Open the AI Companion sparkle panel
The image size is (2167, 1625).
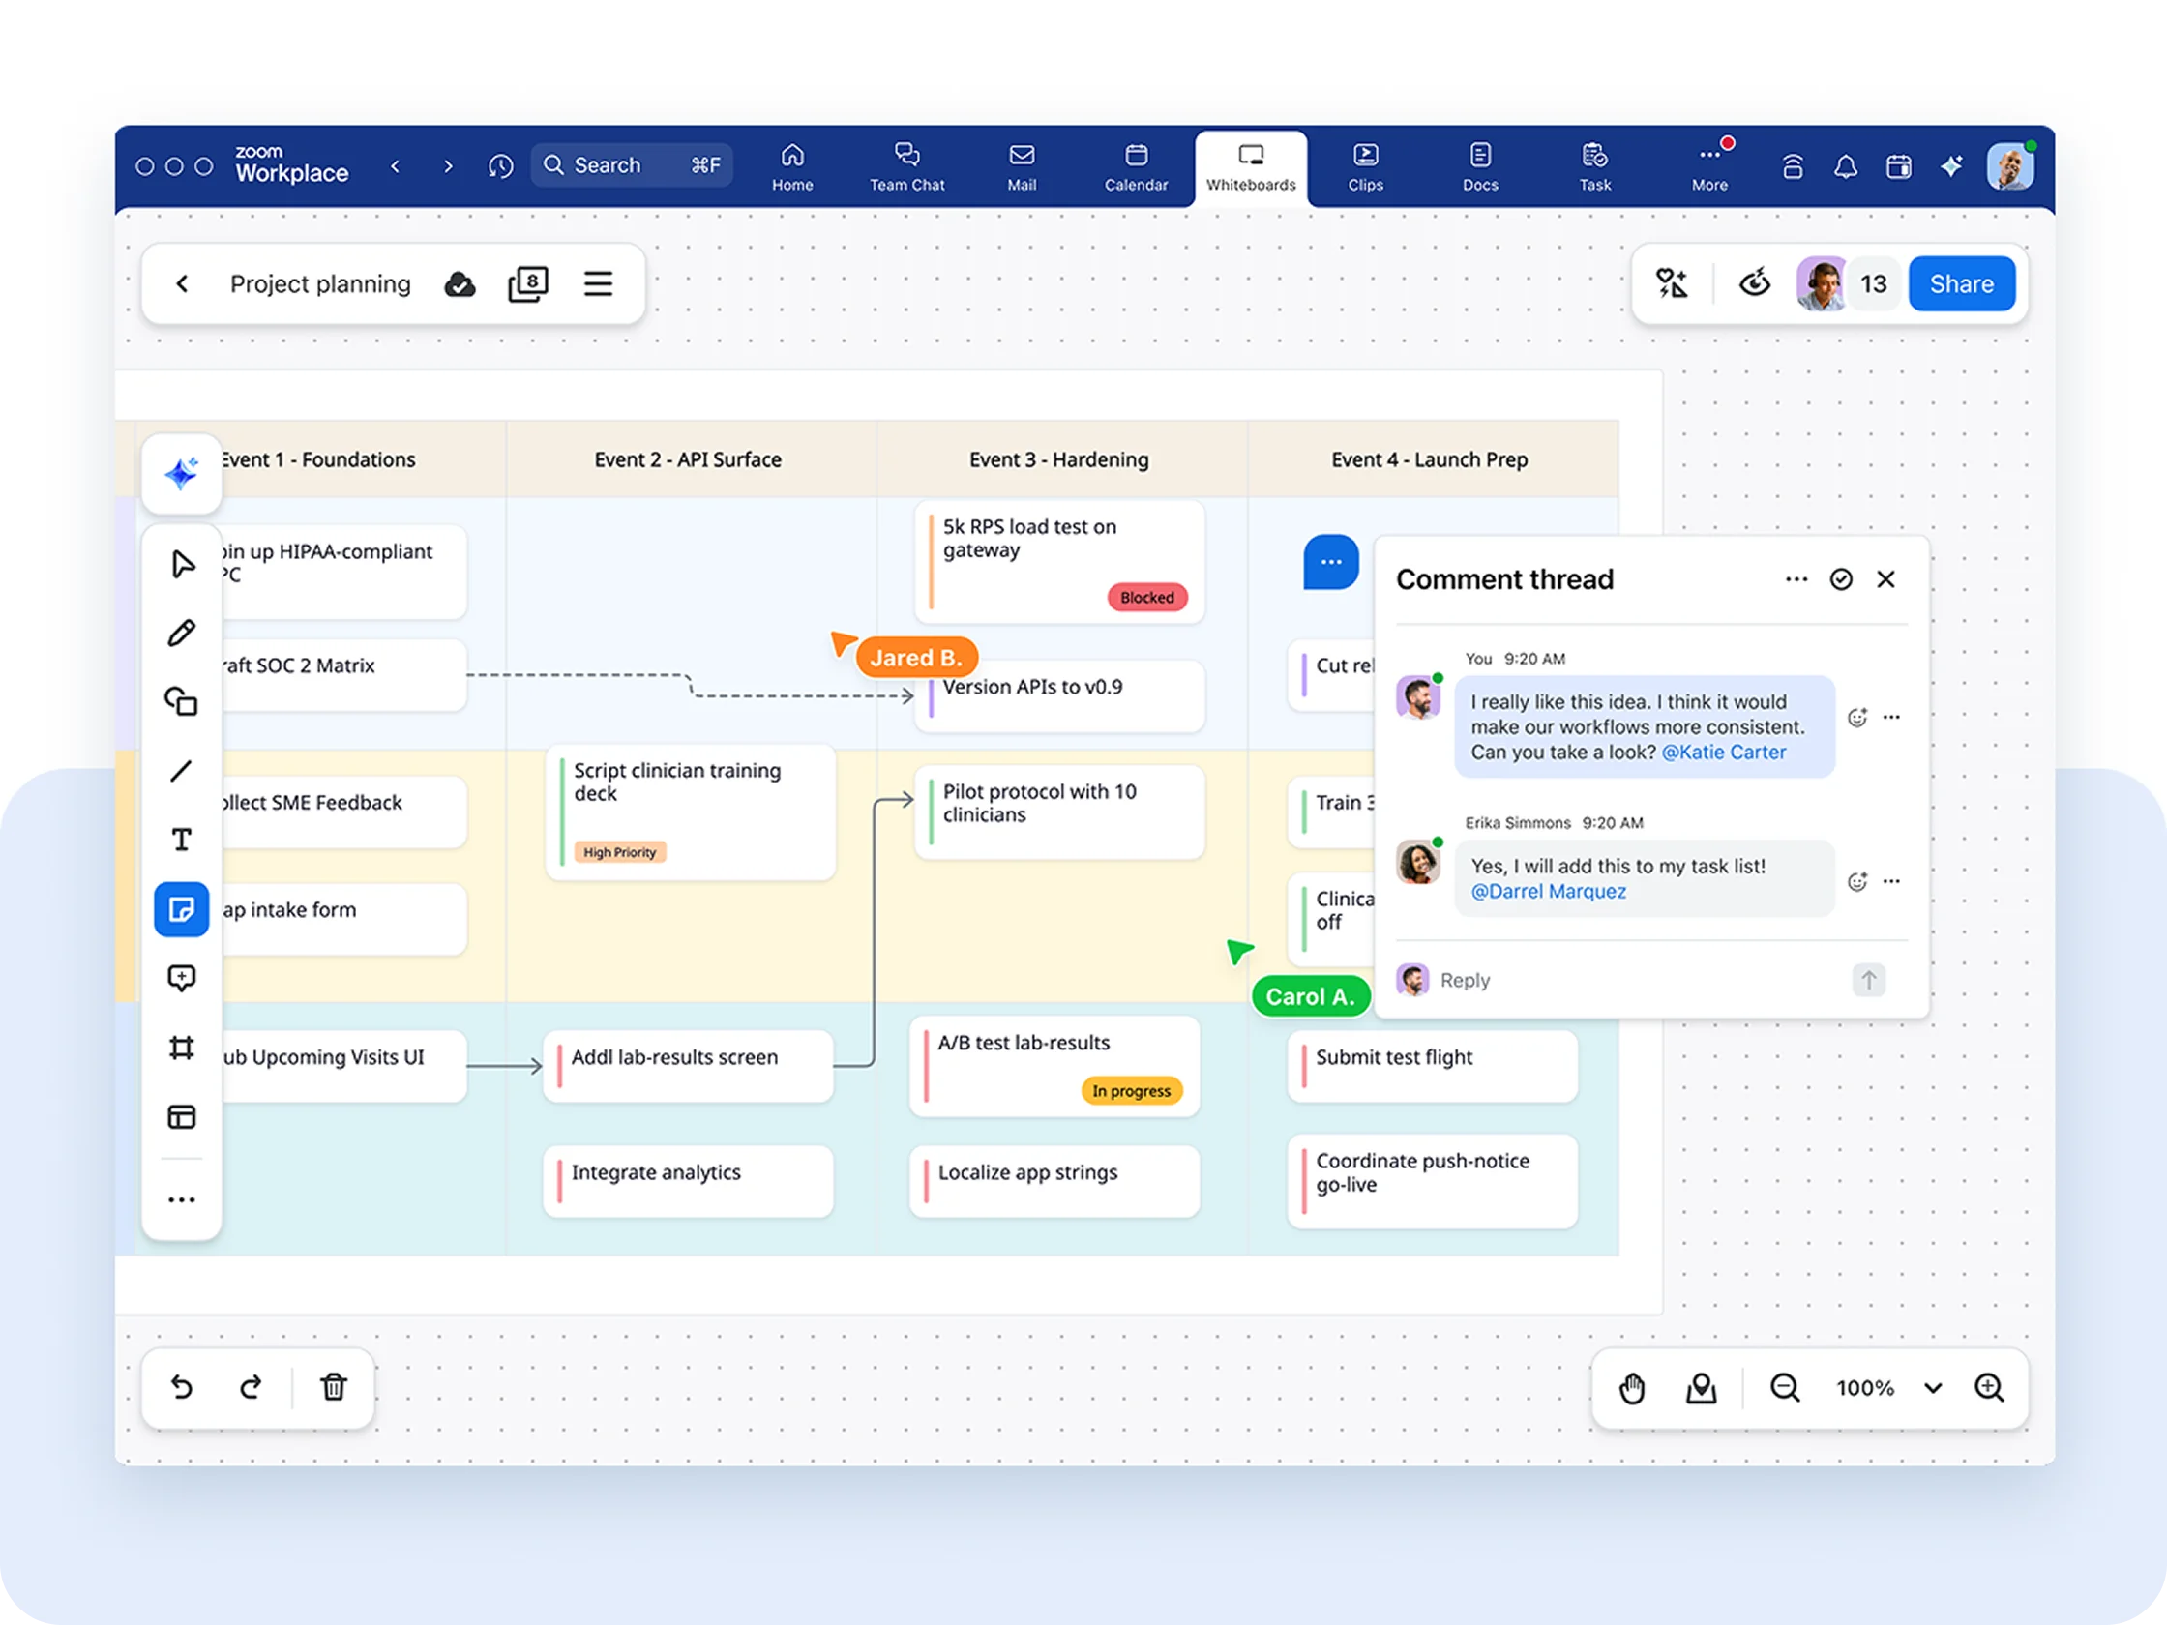click(x=181, y=473)
